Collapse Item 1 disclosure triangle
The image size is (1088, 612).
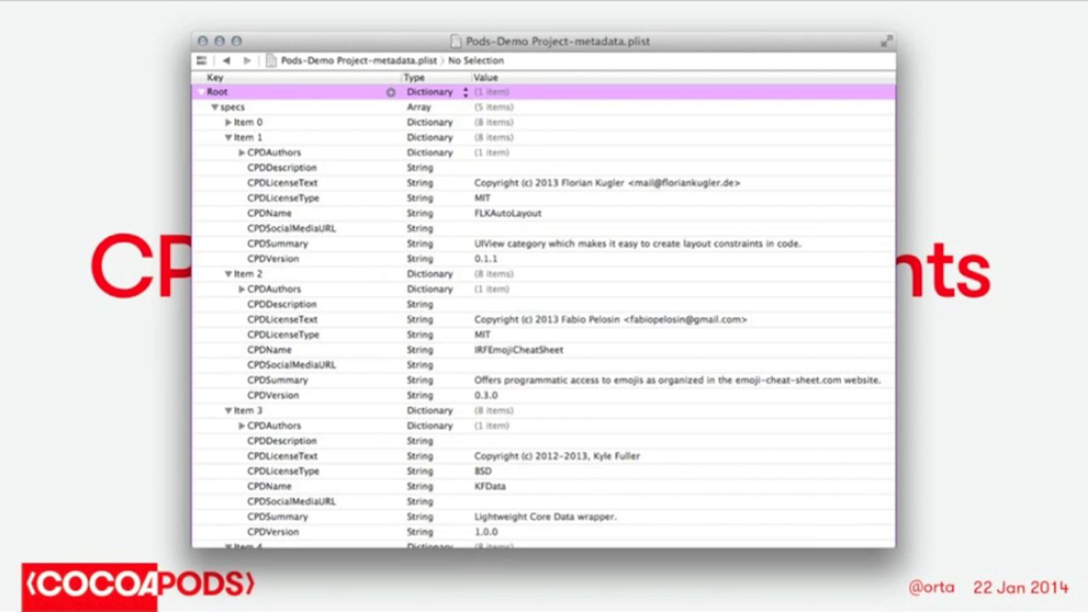point(228,137)
